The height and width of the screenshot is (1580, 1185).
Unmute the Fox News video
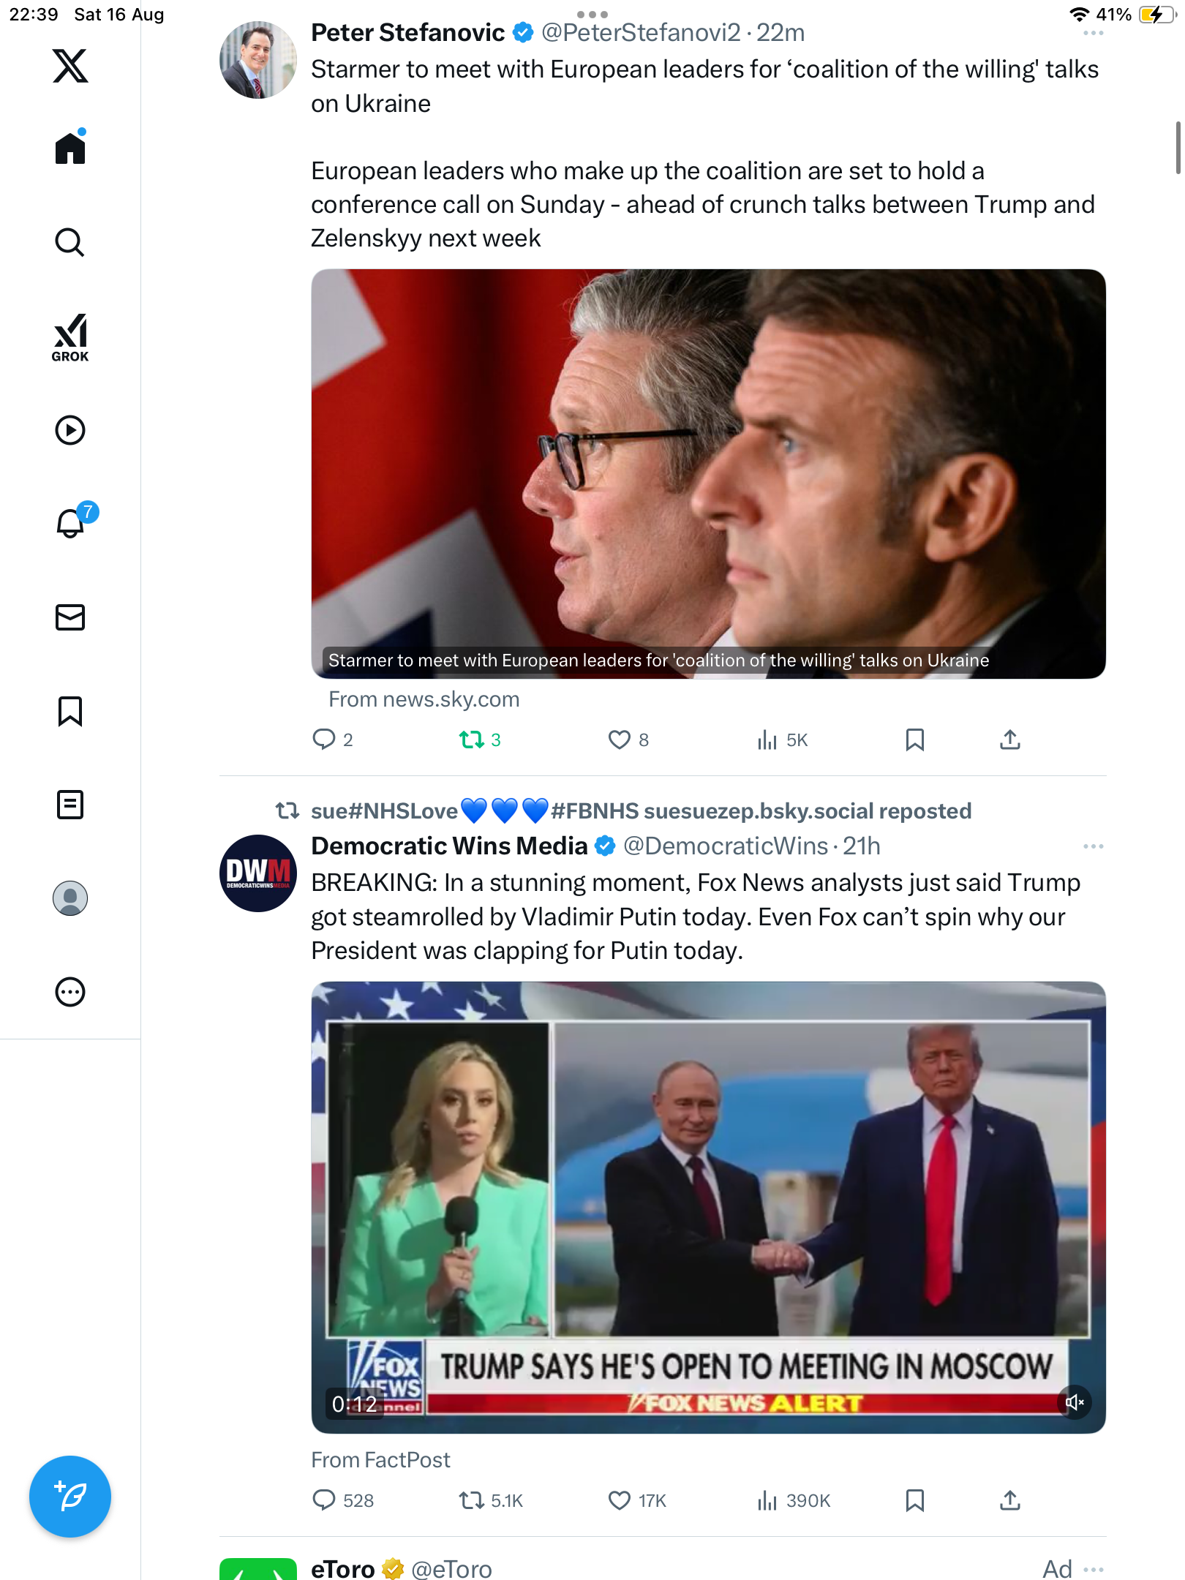(1074, 1402)
